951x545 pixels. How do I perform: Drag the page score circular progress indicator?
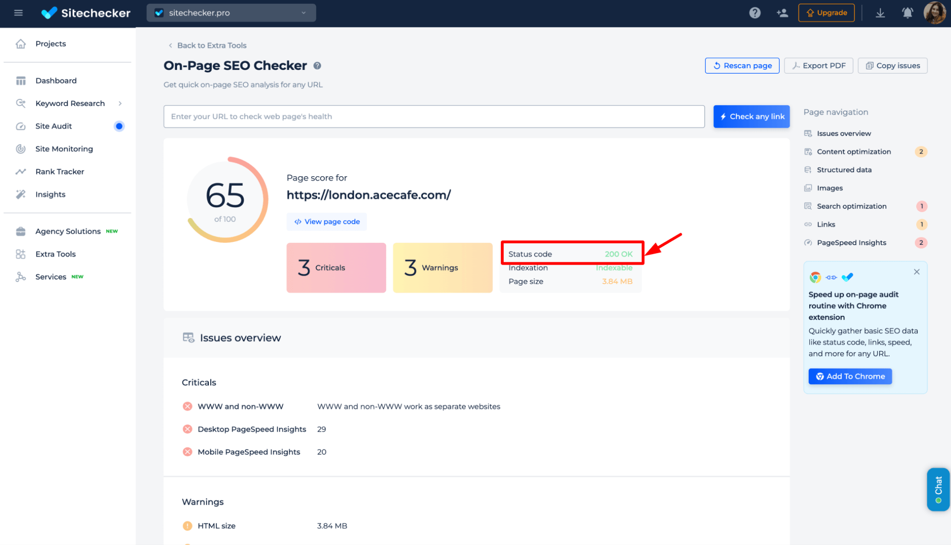point(225,199)
